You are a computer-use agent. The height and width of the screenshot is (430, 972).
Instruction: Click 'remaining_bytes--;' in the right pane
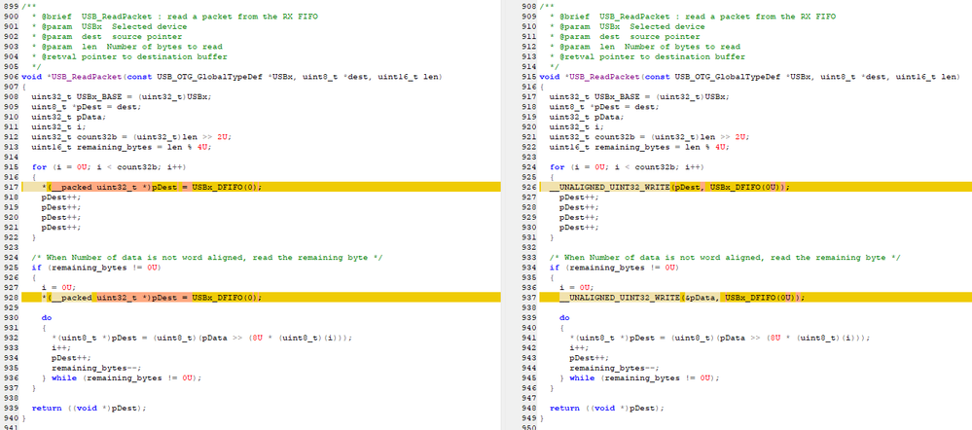(614, 368)
